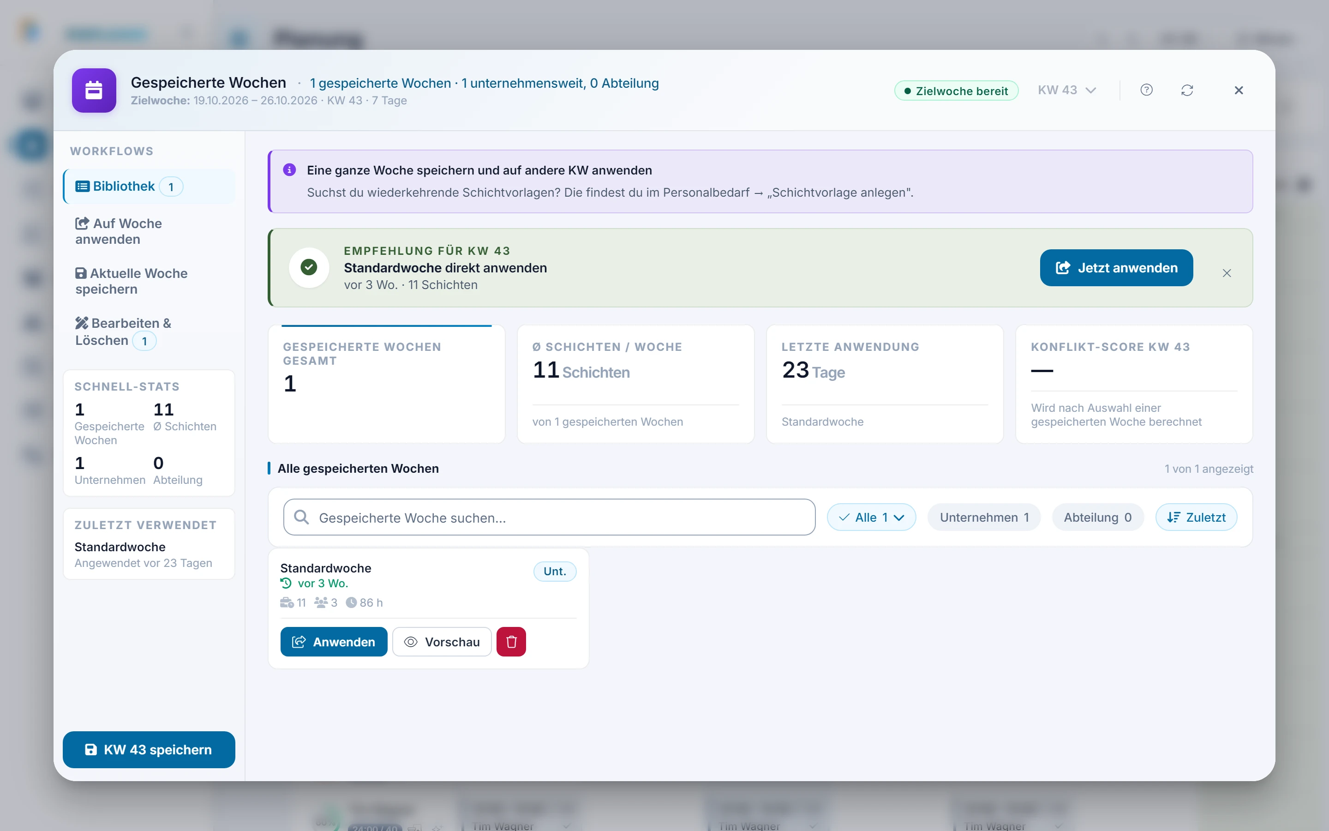The height and width of the screenshot is (831, 1329).
Task: Click the KW 43 speichern button
Action: pyautogui.click(x=149, y=749)
